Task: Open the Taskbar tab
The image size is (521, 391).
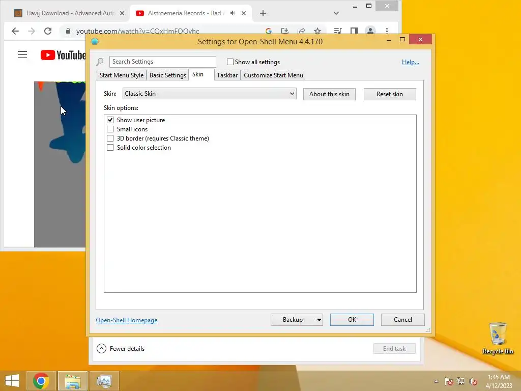Action: pos(227,75)
